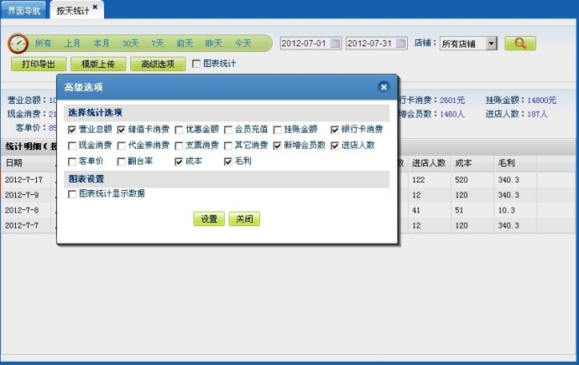Uncheck the 营业总额 checkbox
This screenshot has width=579, height=365.
[x=72, y=130]
